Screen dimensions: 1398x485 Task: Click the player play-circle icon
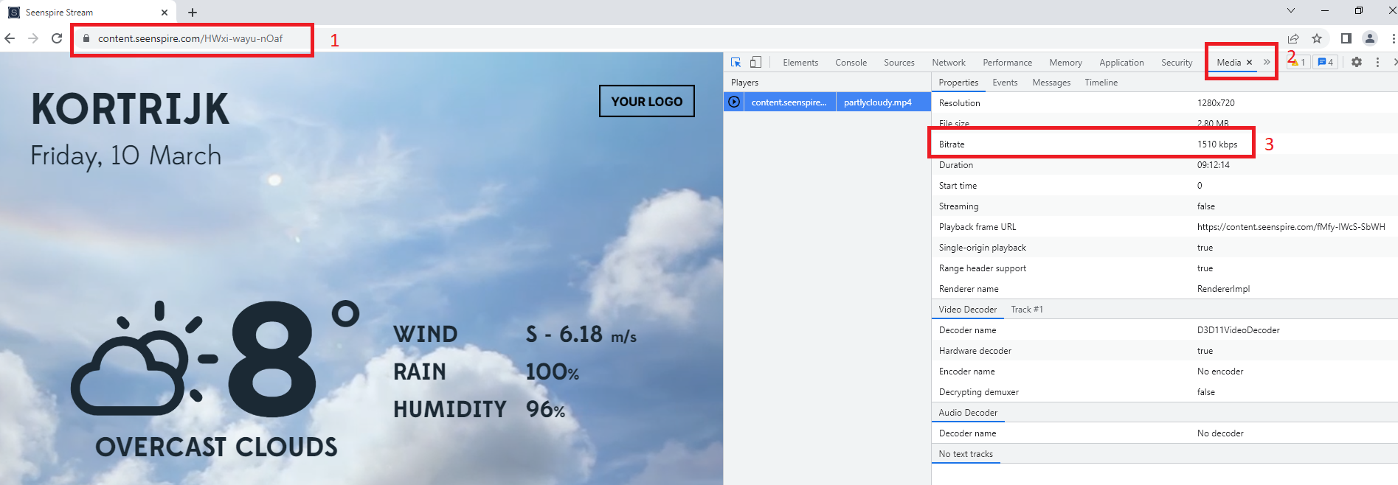point(734,102)
